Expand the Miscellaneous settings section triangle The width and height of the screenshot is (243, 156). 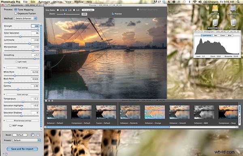pyautogui.click(x=4, y=120)
